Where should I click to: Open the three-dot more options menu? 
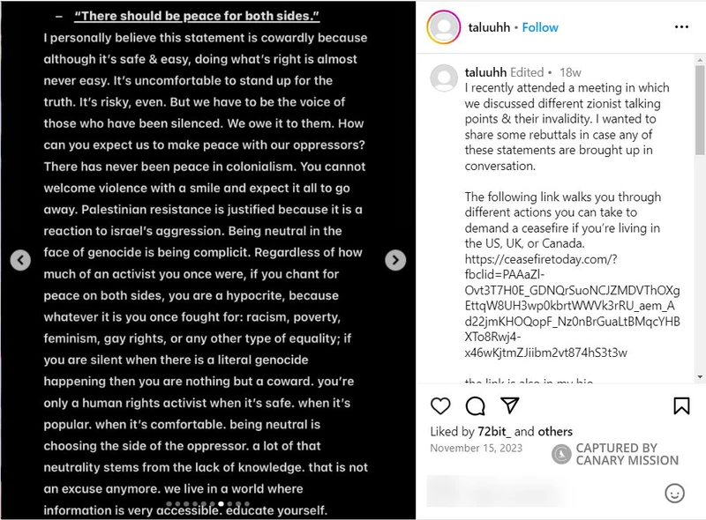(x=681, y=27)
